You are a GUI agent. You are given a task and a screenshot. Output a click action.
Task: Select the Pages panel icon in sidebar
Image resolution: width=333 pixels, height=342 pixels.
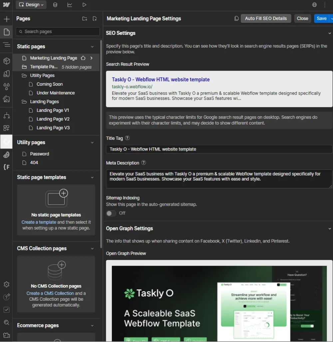tap(7, 32)
